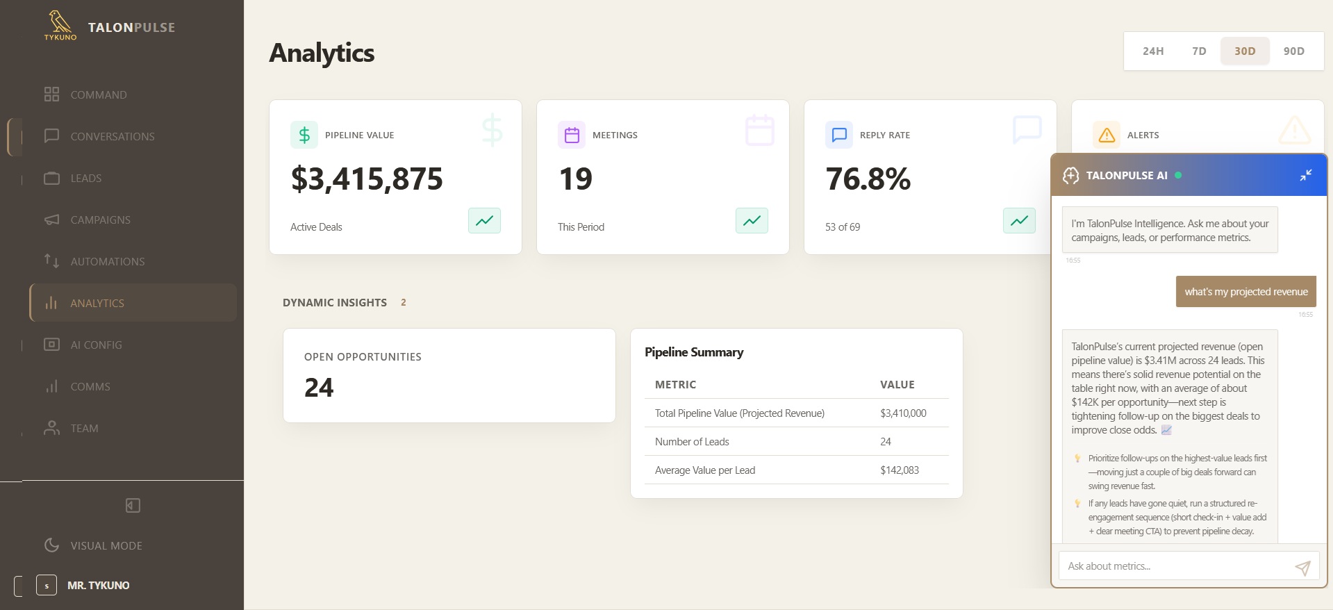
Task: Click the Conversations chat bubble icon
Action: [51, 136]
